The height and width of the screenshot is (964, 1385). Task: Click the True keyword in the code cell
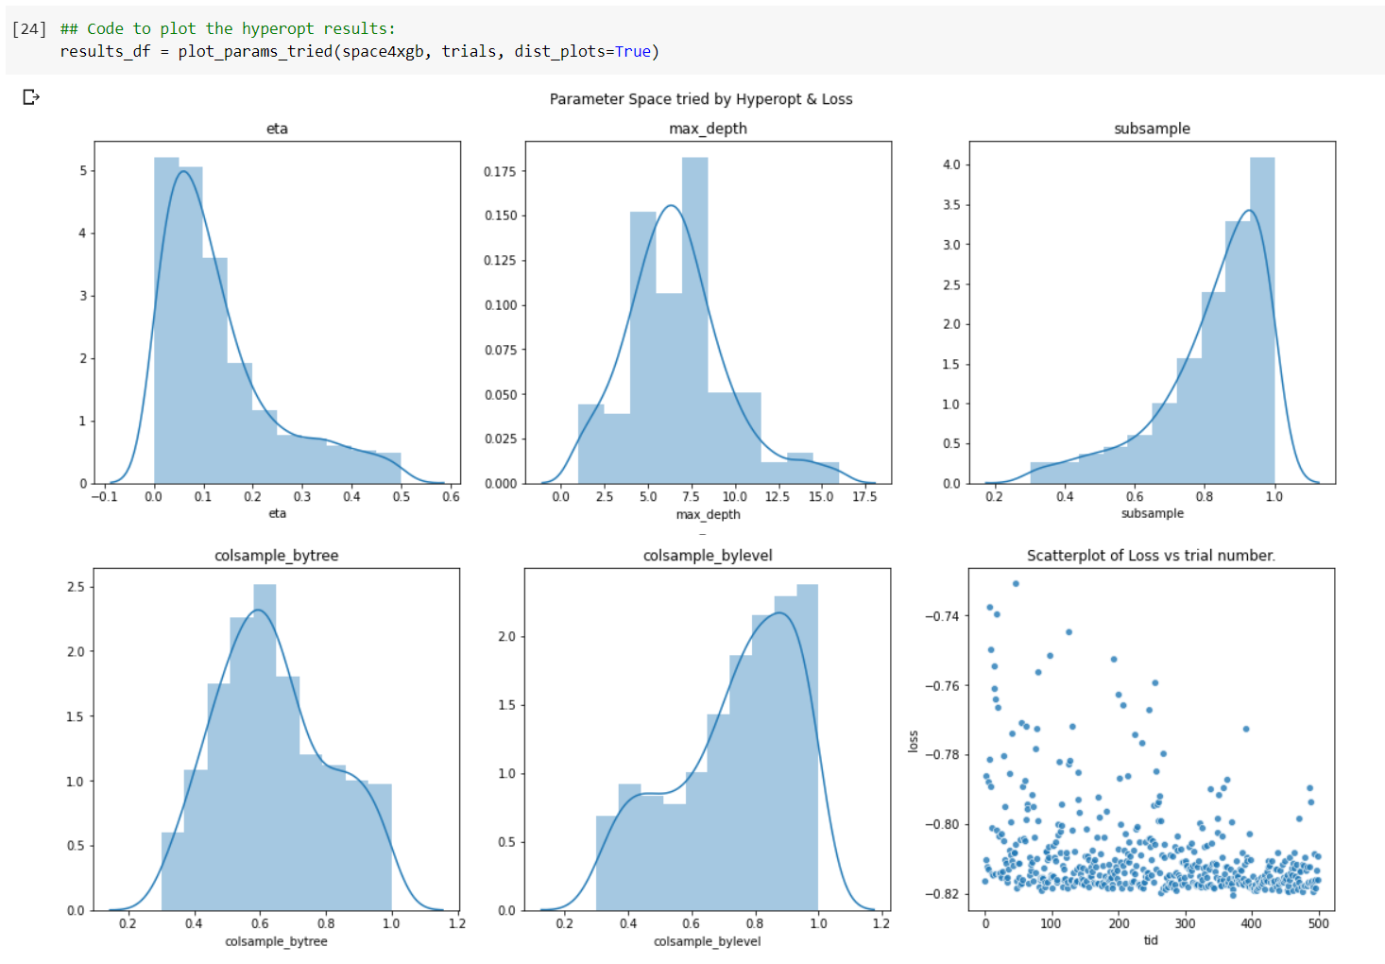coord(634,51)
